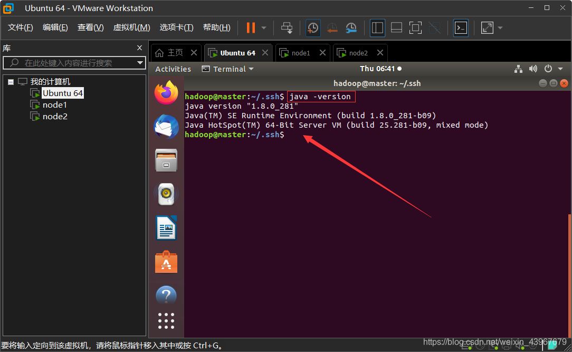
Task: Open the library search box dropdown arrow
Action: pyautogui.click(x=140, y=63)
